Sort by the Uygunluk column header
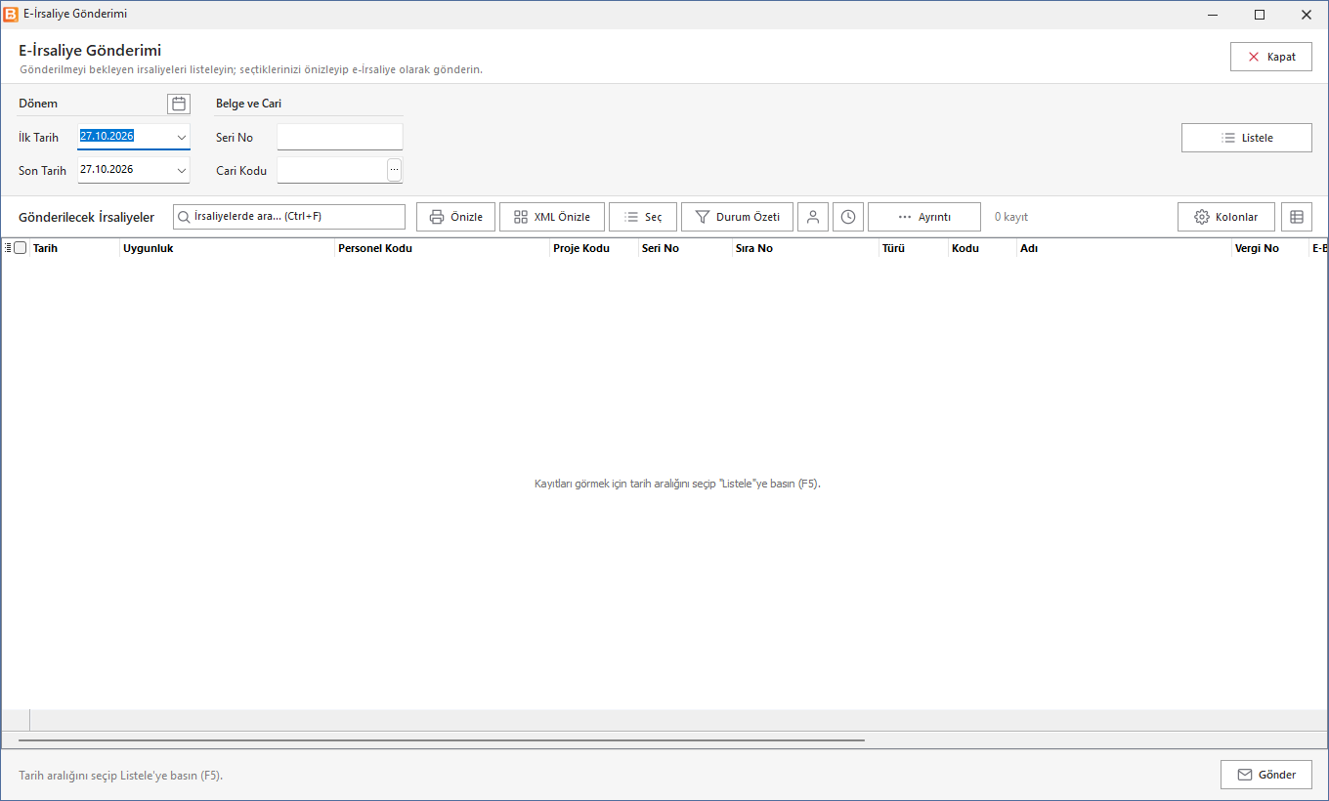 pos(227,248)
